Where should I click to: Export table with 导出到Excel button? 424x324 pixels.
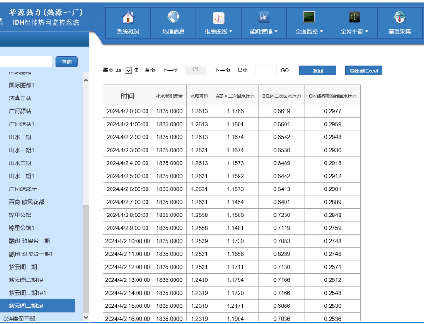(363, 71)
